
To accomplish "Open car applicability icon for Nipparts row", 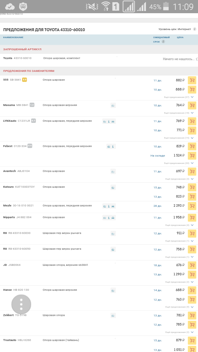I will coord(113,218).
